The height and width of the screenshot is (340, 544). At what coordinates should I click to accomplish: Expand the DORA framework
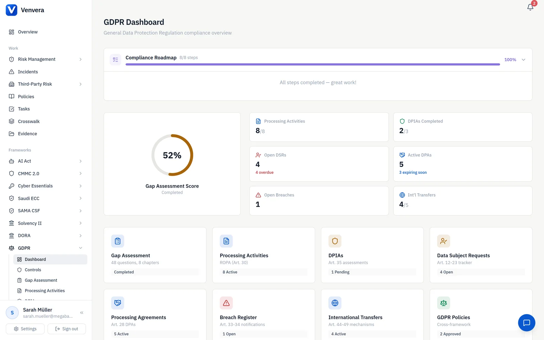(81, 236)
